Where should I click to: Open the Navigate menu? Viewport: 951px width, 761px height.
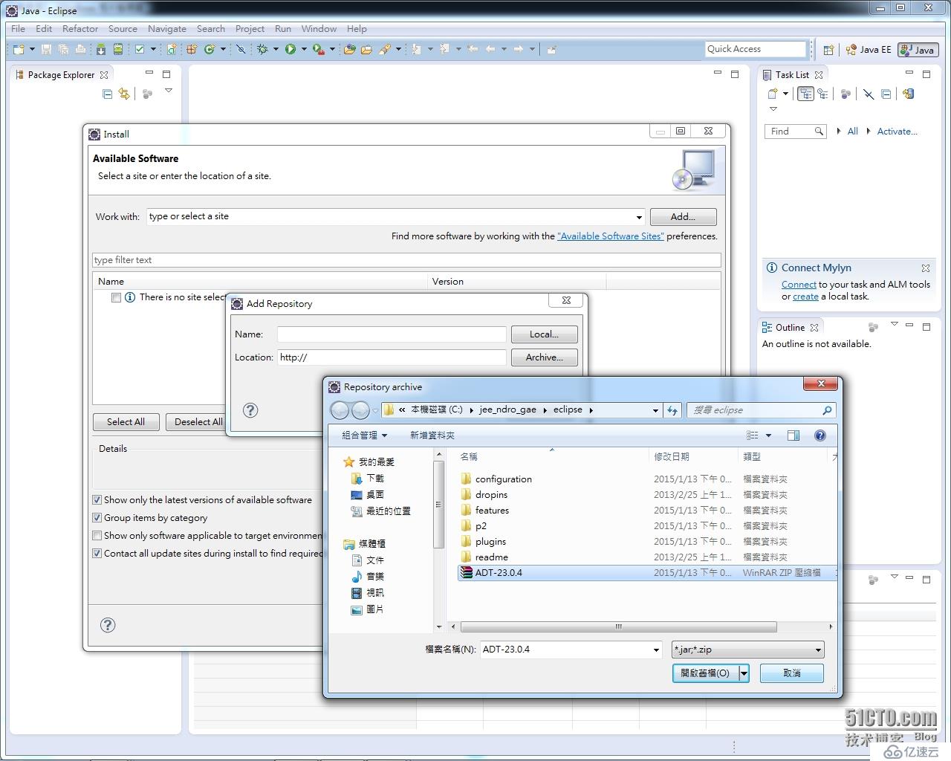[x=167, y=29]
